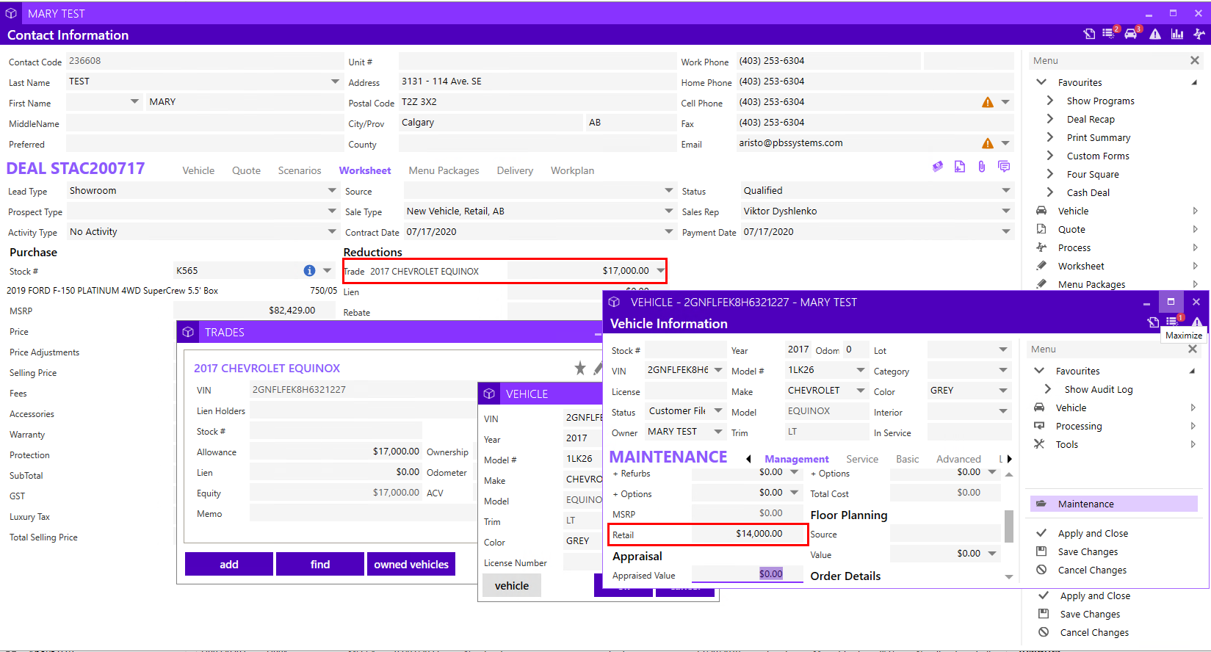The image size is (1211, 652).
Task: Open the Sales Rep dropdown
Action: pos(1006,211)
